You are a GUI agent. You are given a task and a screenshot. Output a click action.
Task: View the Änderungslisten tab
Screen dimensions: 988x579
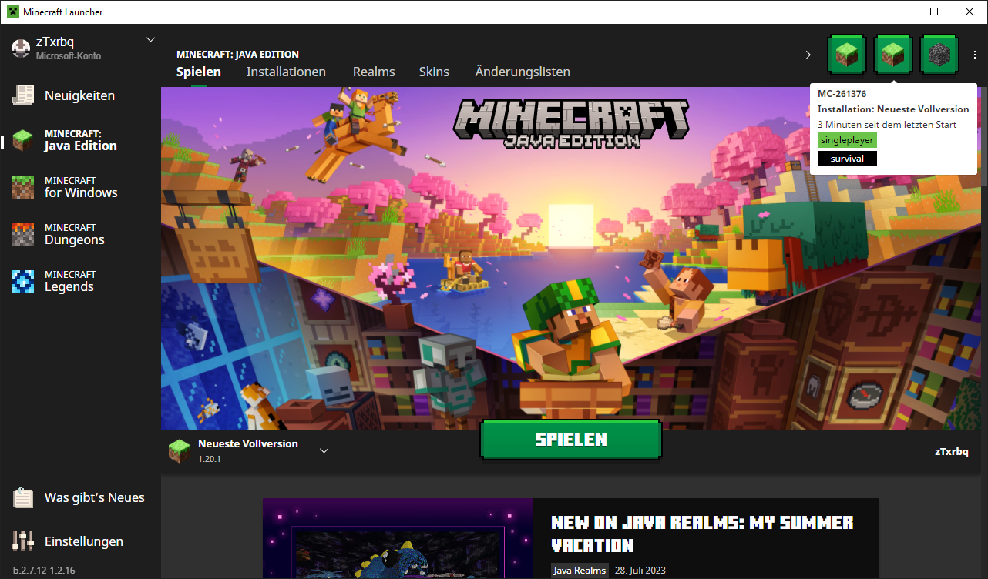(x=523, y=72)
